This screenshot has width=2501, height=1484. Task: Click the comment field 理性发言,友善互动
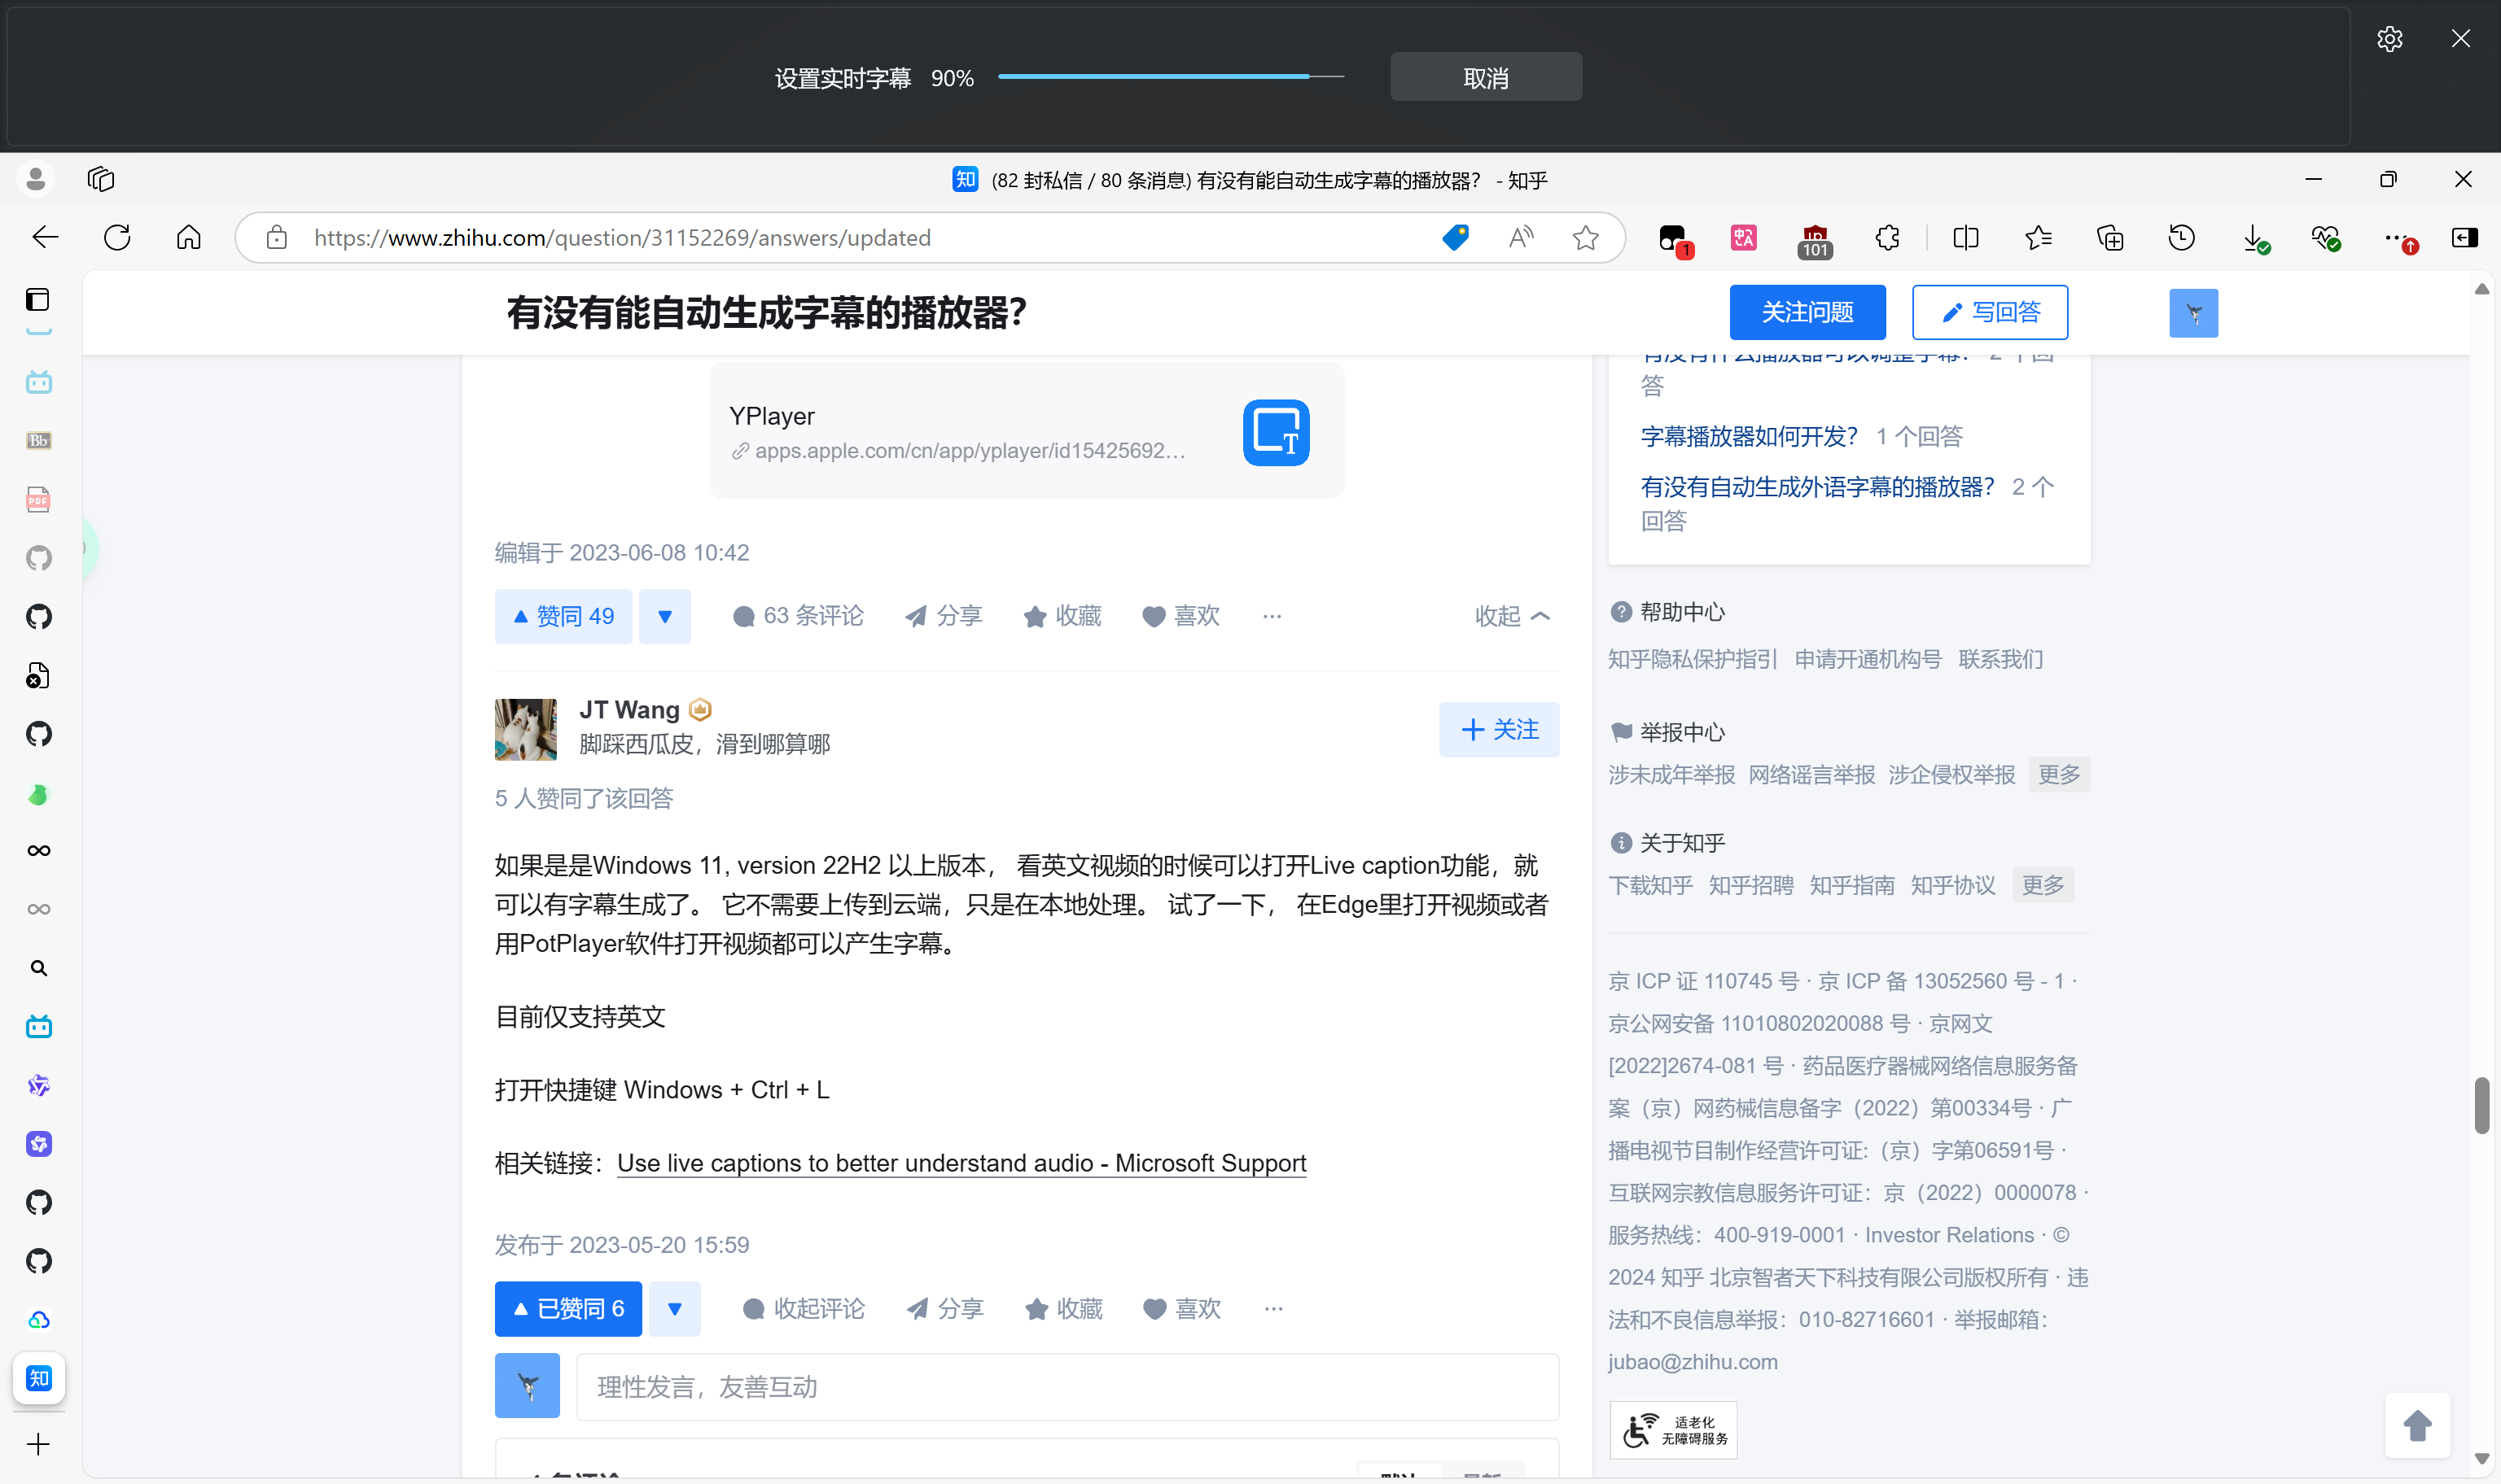pyautogui.click(x=1067, y=1387)
